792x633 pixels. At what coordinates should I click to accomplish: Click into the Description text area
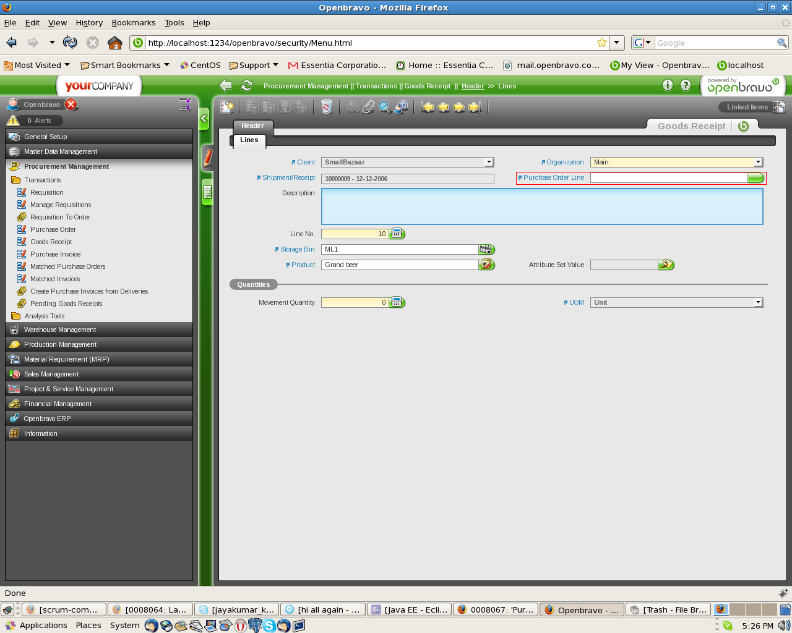pos(542,206)
